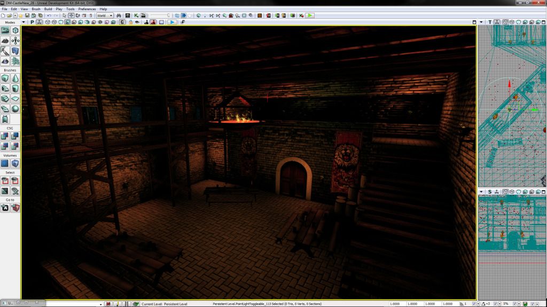This screenshot has width=547, height=307.
Task: Expand top-right viewport options dropdown arrow
Action: click(481, 22)
